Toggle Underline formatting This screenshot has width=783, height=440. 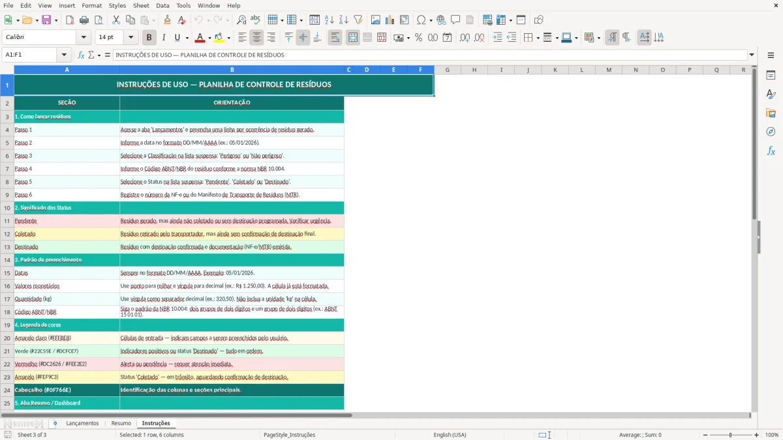click(x=177, y=38)
